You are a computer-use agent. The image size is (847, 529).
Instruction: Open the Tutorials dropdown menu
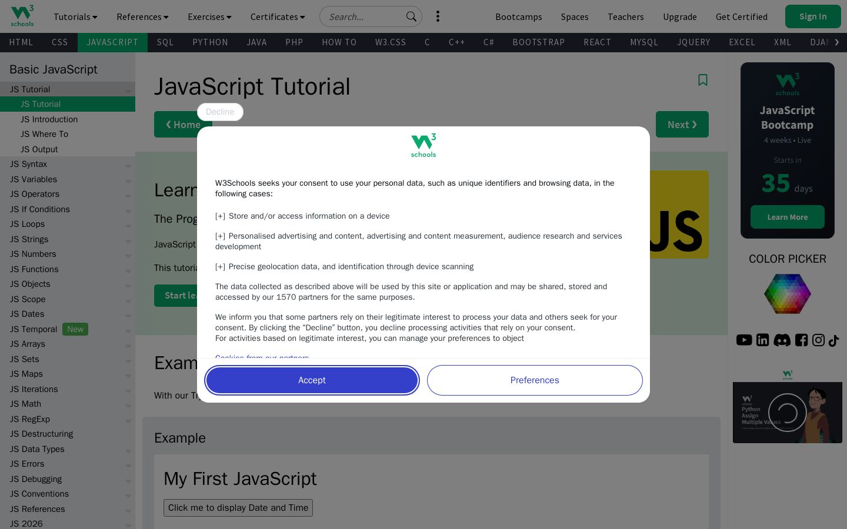75,16
